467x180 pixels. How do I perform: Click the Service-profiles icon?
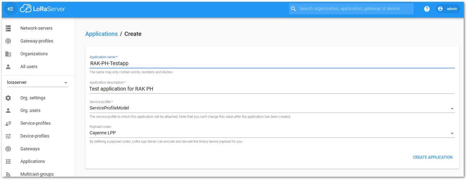[8, 123]
